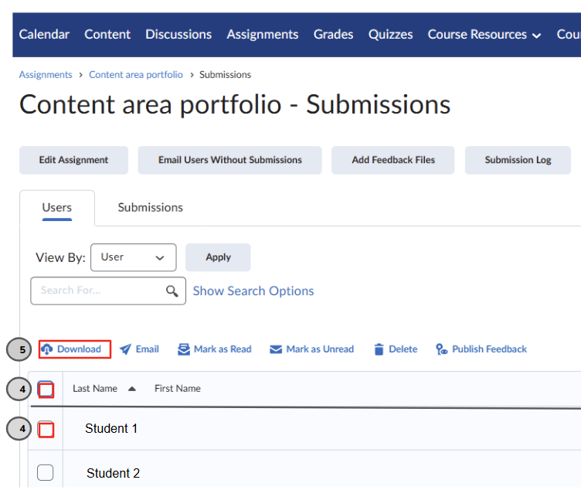Click the Mark as Unread label
The width and height of the screenshot is (581, 490).
point(320,349)
